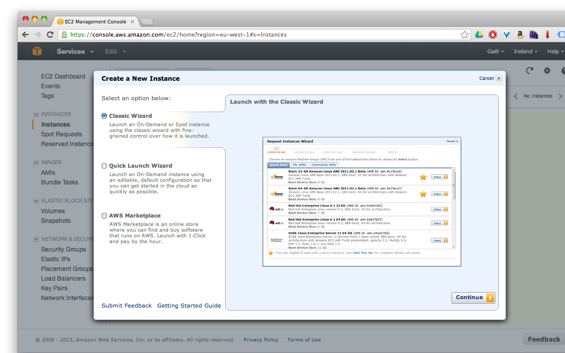The width and height of the screenshot is (565, 353).
Task: Collapse the INSTANCES section in the sidebar
Action: coord(35,114)
